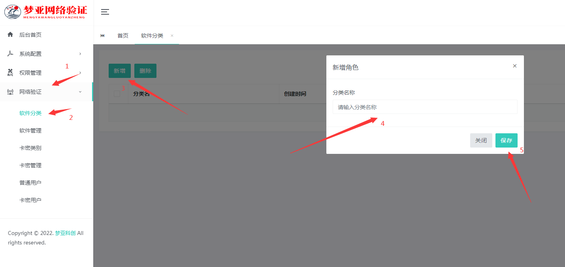Focus the 请输入分类名称 input field

[425, 107]
